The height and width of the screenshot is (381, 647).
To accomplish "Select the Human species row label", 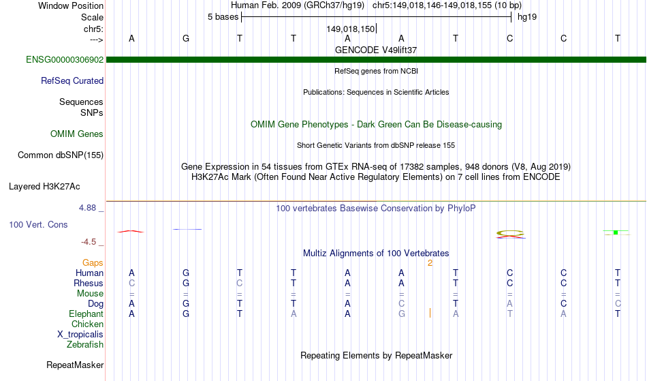I will tap(89, 273).
